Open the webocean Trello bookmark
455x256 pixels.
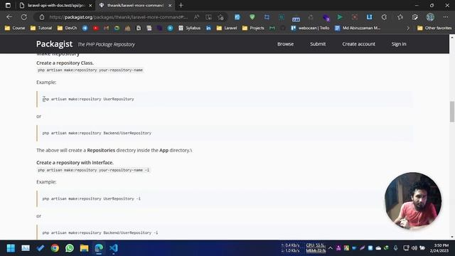[x=310, y=28]
